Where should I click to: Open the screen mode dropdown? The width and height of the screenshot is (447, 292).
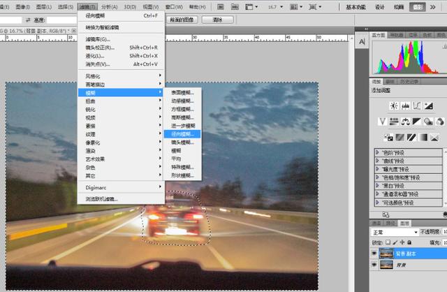315,6
